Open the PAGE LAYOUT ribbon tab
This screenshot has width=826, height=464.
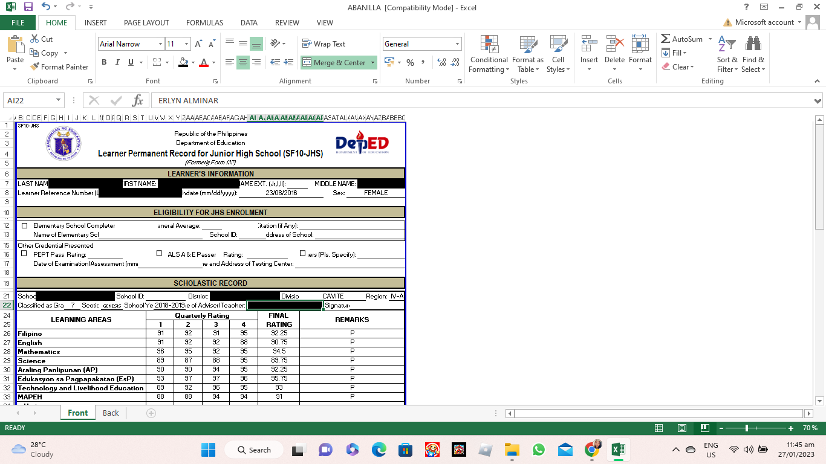[146, 23]
